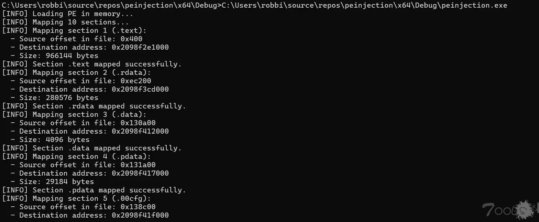Click the 'Loading PE in memory...' line

click(67, 14)
